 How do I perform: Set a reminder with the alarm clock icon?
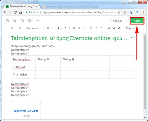pyautogui.click(x=7, y=21)
